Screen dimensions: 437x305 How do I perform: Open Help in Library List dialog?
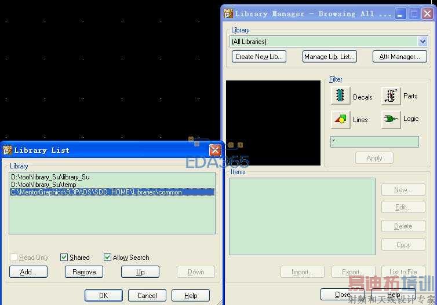pos(191,295)
